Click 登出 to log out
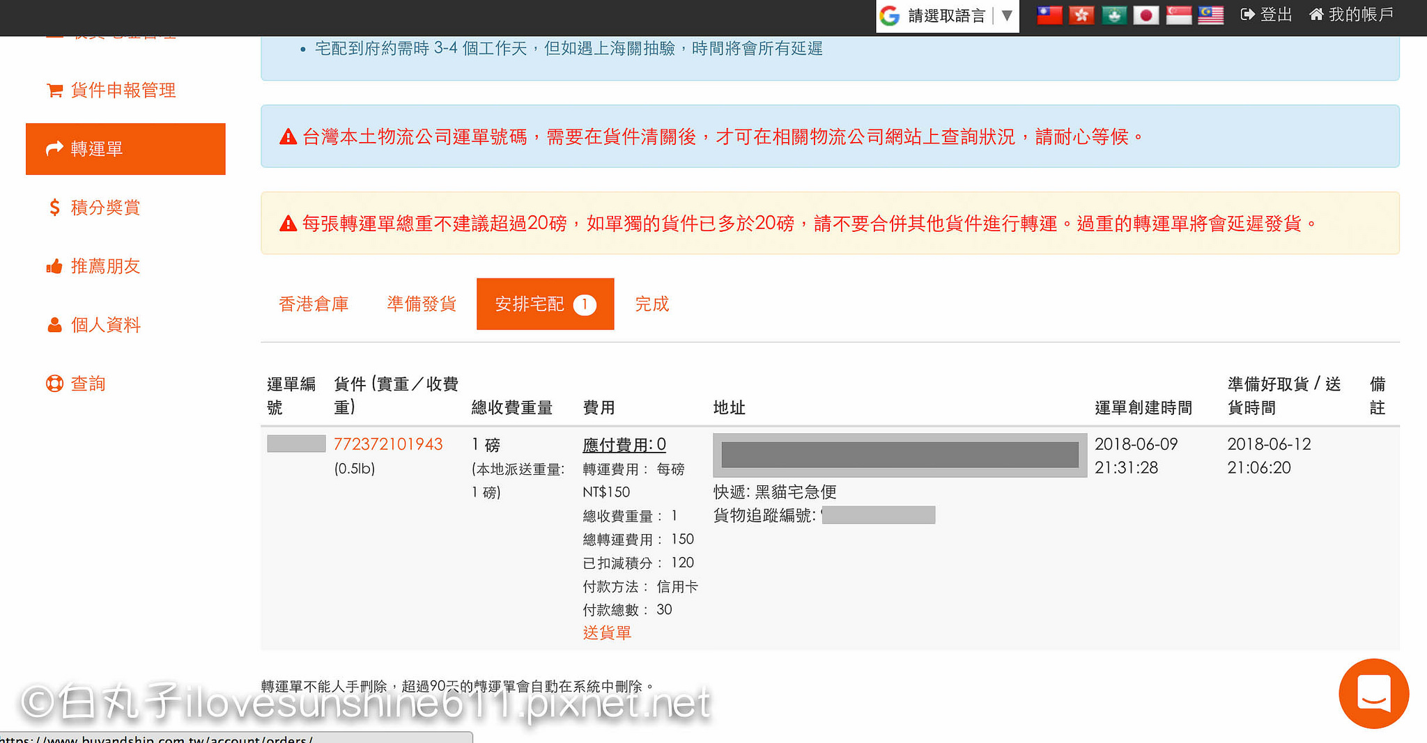The width and height of the screenshot is (1427, 743). point(1267,15)
